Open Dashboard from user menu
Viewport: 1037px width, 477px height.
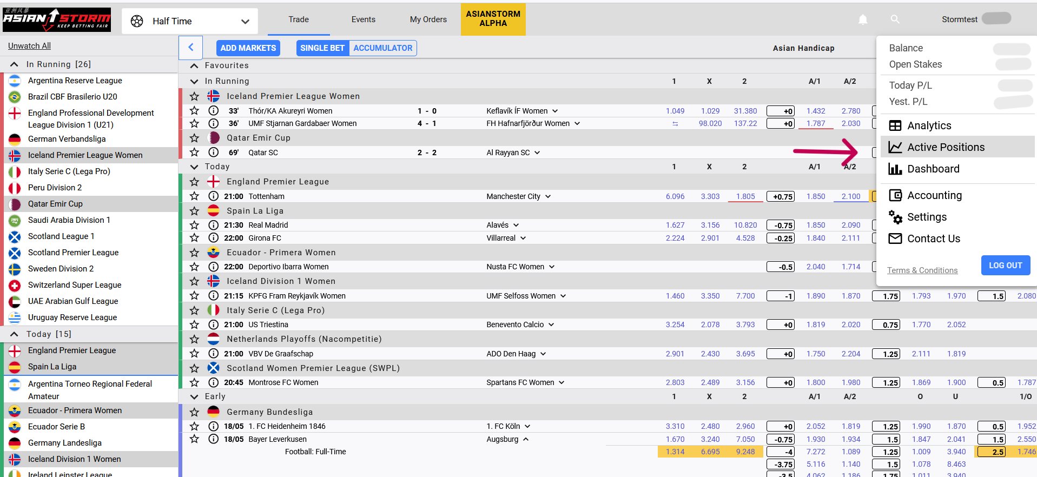[x=957, y=169]
